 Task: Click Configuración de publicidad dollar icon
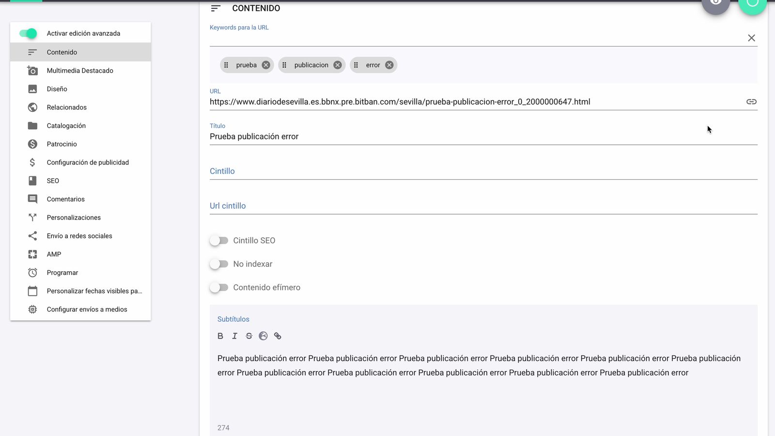click(32, 162)
